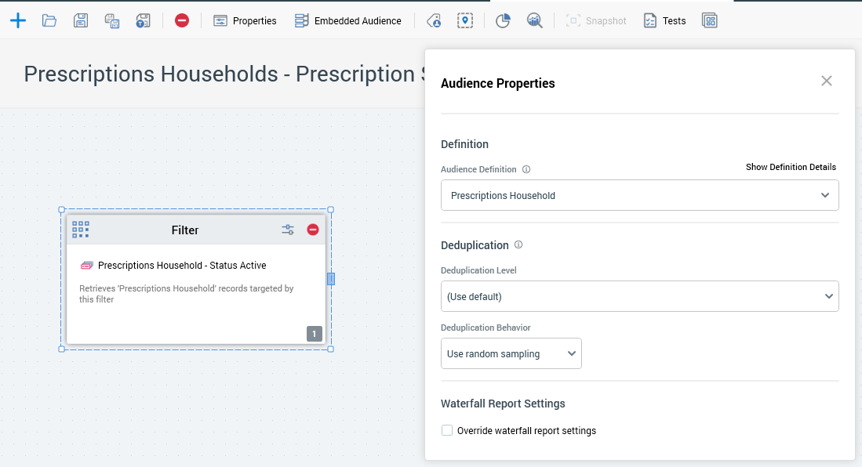Close the Audience Properties panel
Screen dimensions: 862x467
[826, 81]
